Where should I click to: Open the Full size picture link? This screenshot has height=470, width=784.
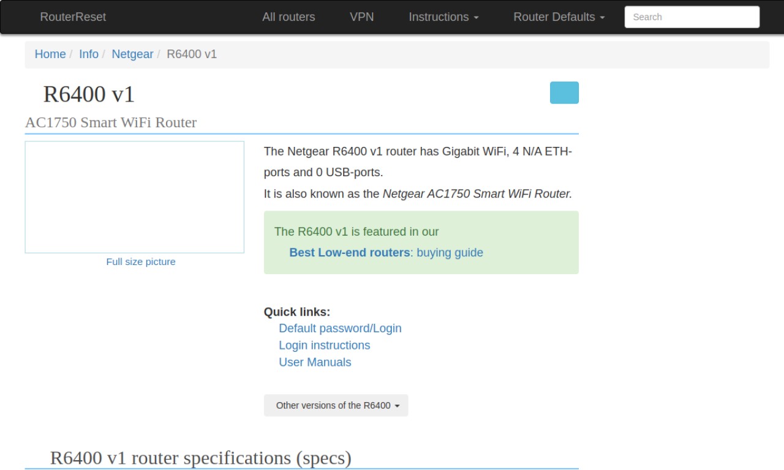coord(141,261)
